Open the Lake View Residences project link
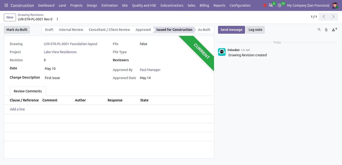The width and height of the screenshot is (342, 165). (x=60, y=52)
